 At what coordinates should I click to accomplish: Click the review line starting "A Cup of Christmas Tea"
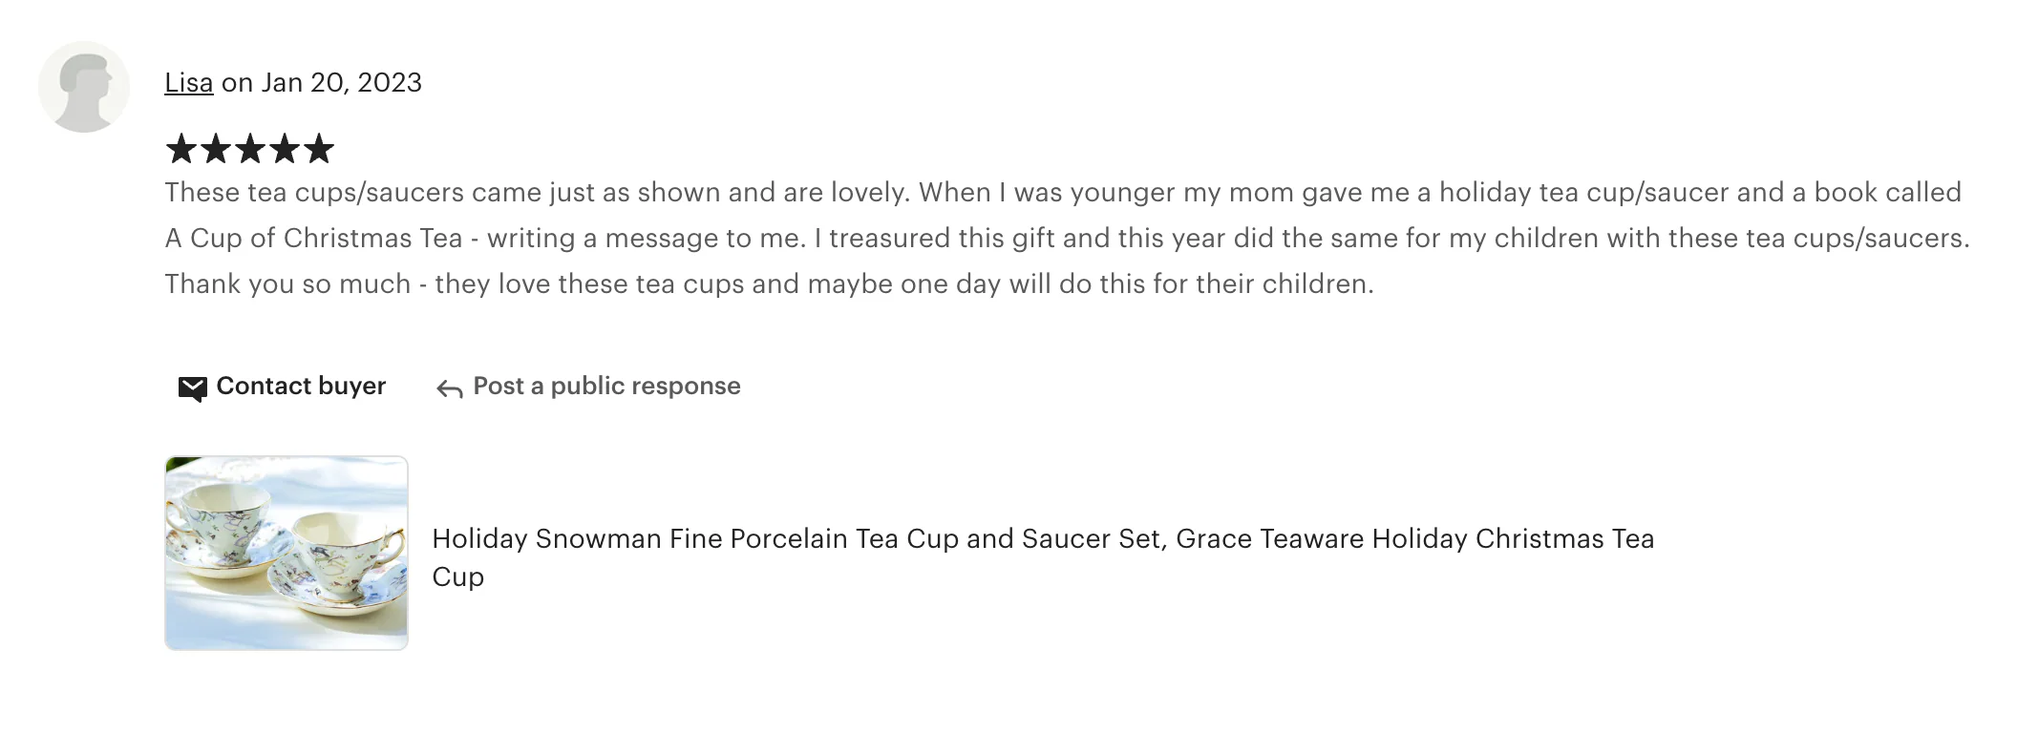(1066, 239)
